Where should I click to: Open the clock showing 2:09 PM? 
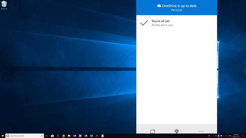coord(236,136)
